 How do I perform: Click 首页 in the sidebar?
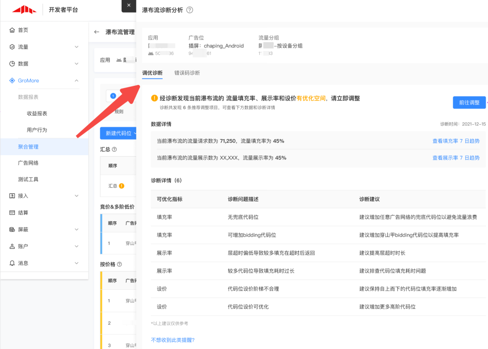[x=23, y=30]
